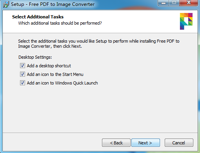Image resolution: width=200 pixels, height=153 pixels.
Task: Click the 'Which additional tasks should be performed?' subtitle
Action: (60, 23)
